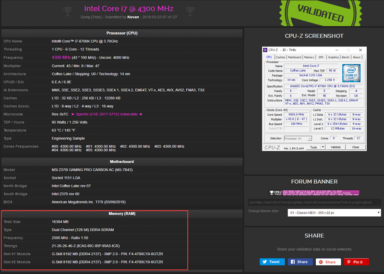384x274 pixels.
Task: Click the red Pin it button
Action: (356, 262)
